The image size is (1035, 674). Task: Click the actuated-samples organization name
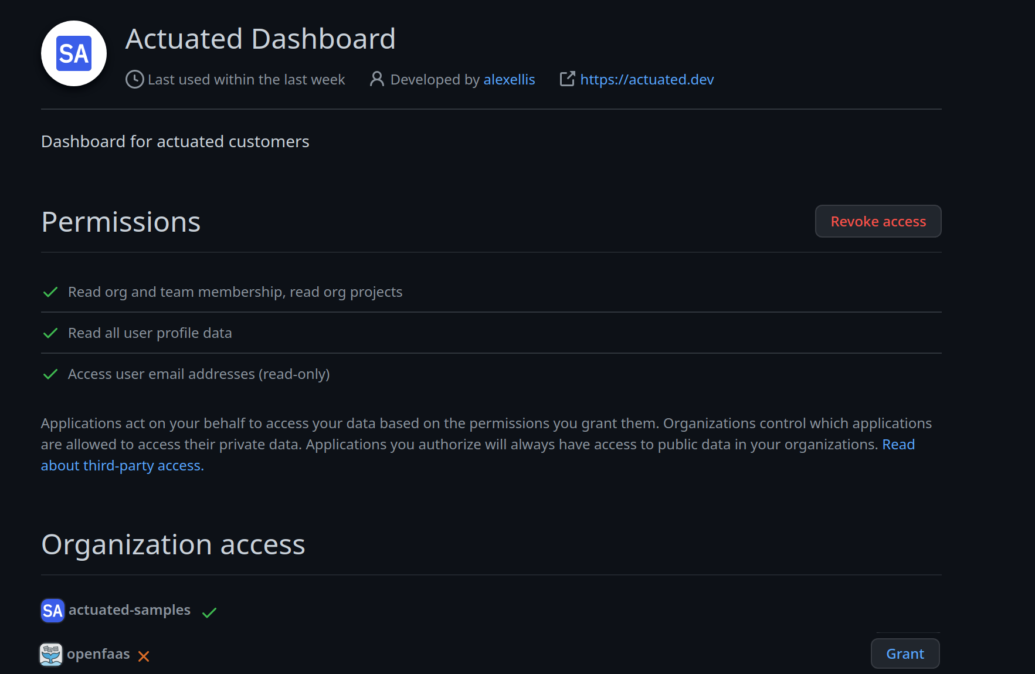pyautogui.click(x=130, y=610)
